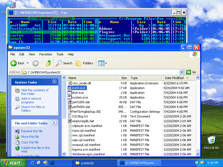223x167 pixels.
Task: Click Rename this file link
Action: (32, 131)
